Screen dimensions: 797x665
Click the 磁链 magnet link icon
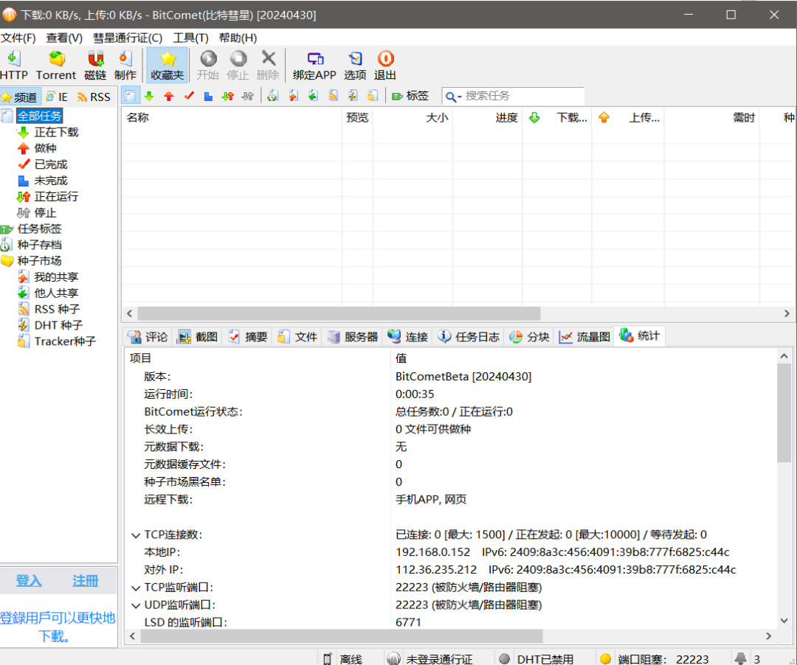point(95,66)
